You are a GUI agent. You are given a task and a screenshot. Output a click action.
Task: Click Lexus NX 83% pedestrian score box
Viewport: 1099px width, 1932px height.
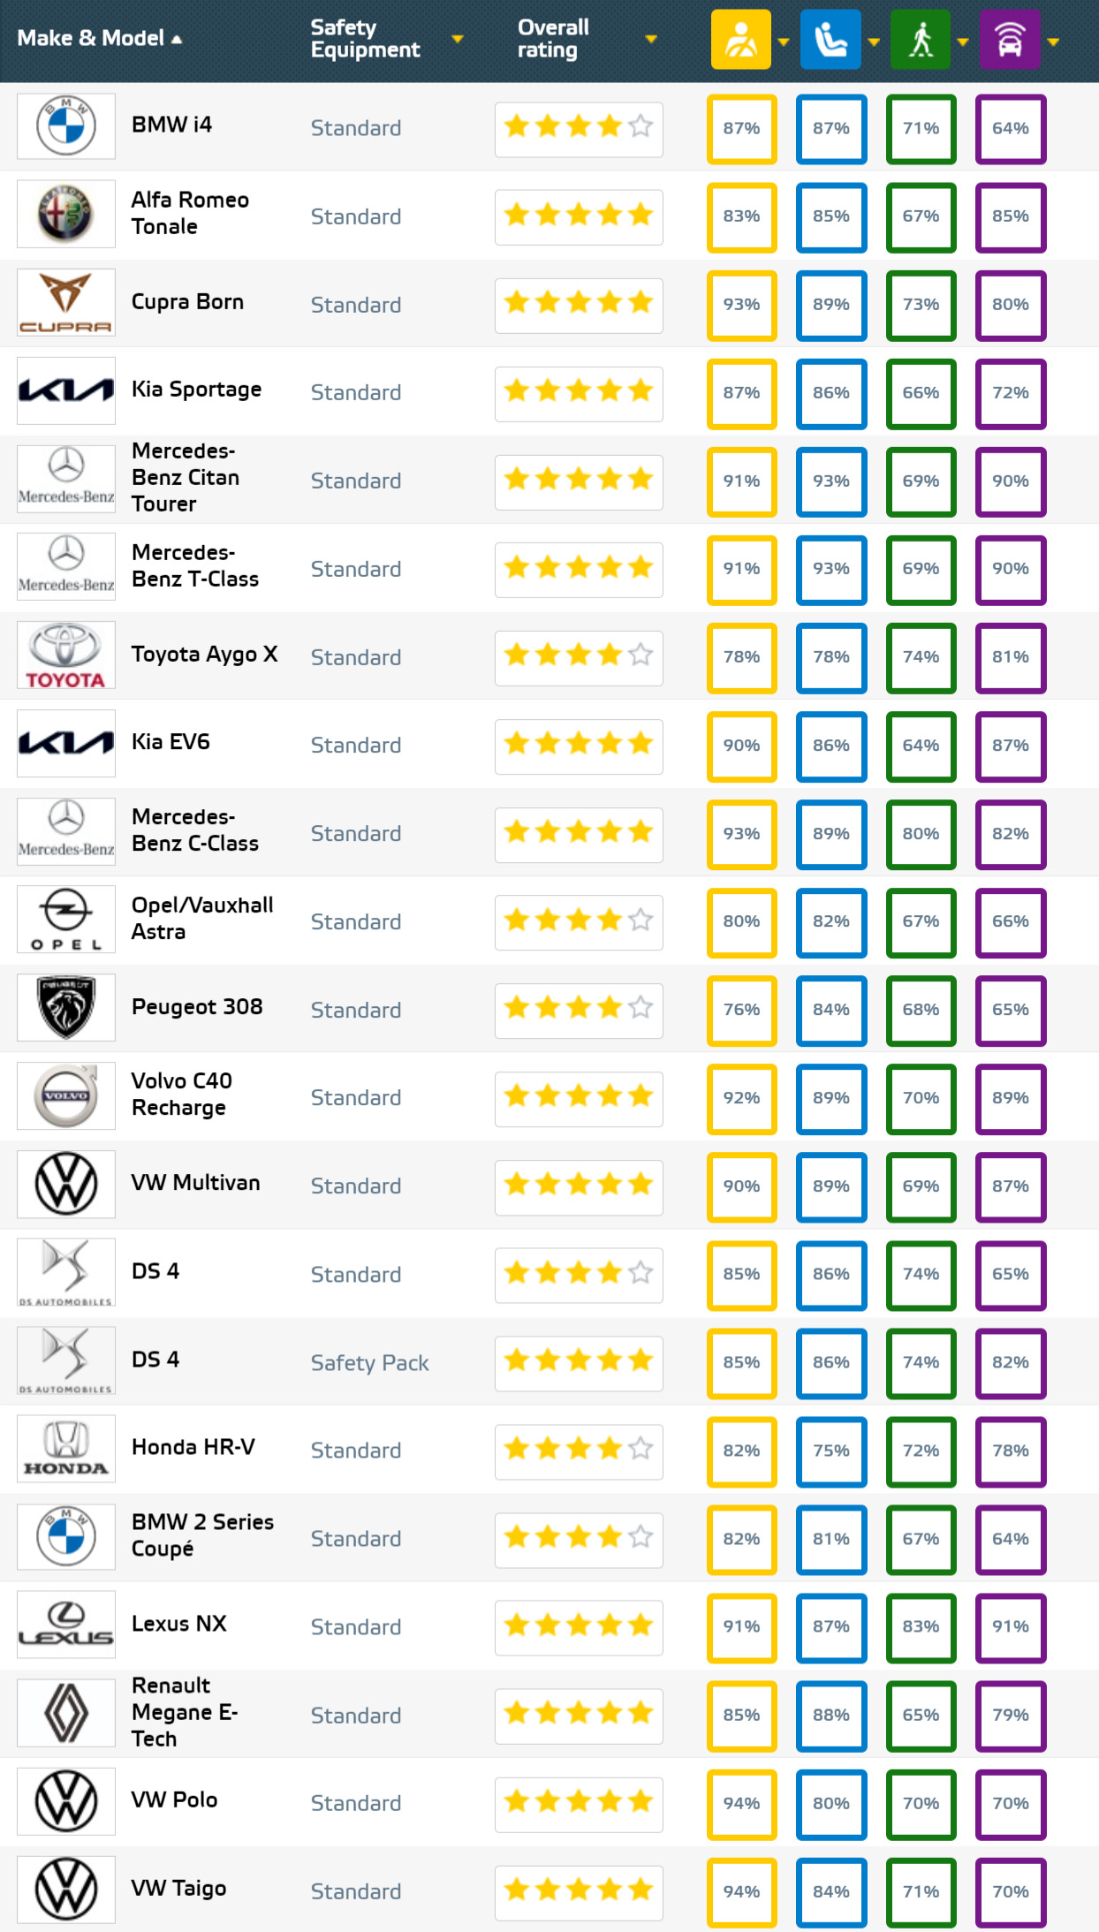pos(921,1626)
